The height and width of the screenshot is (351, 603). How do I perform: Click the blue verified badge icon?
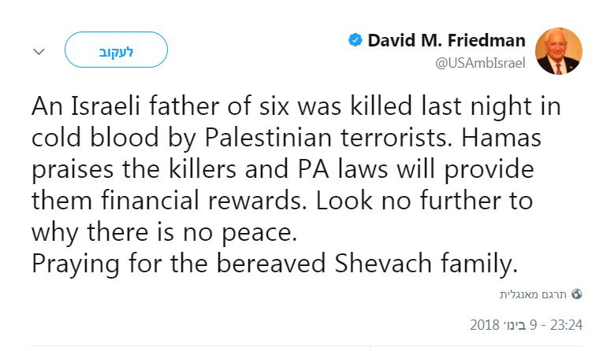coord(355,41)
